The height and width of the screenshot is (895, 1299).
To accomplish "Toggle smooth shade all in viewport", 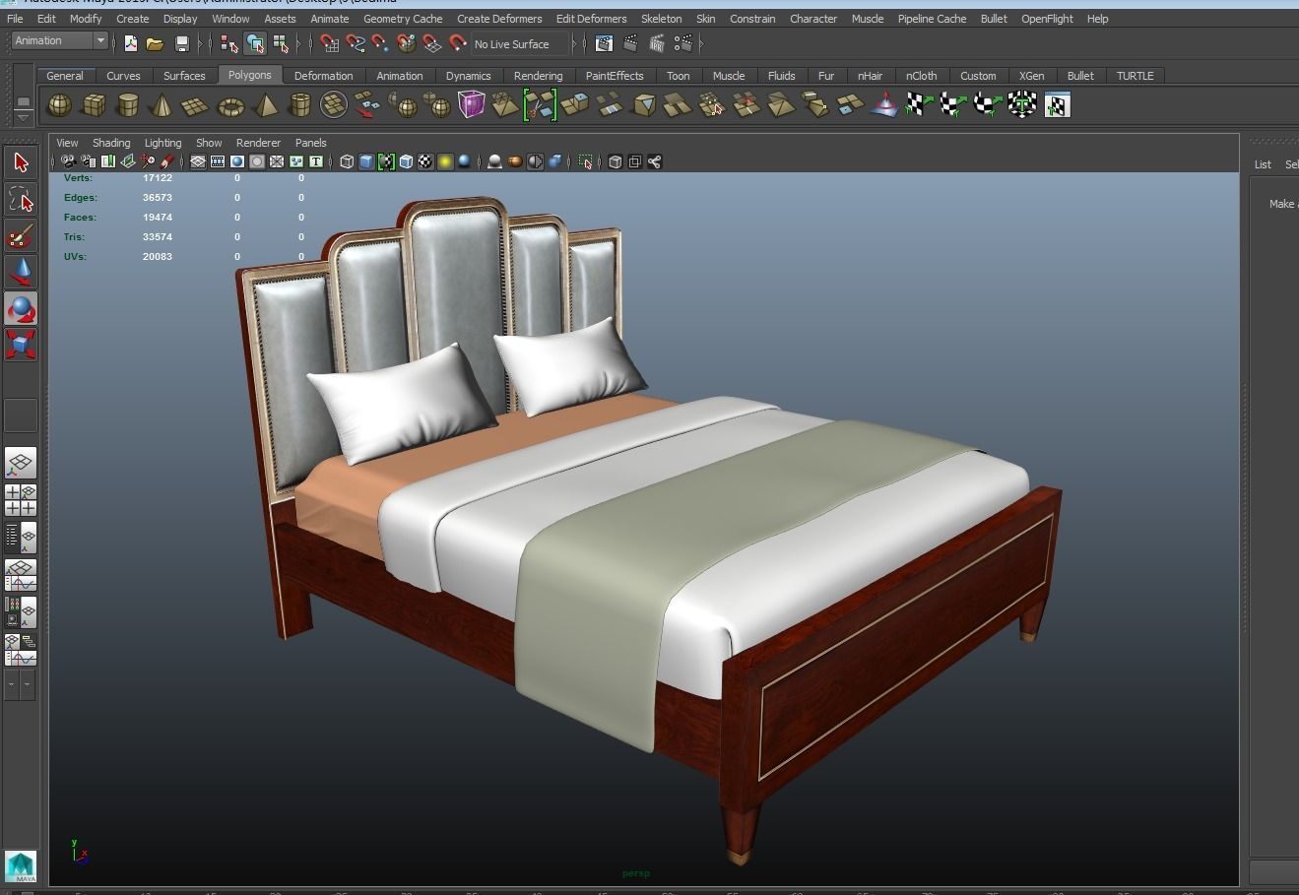I will point(366,161).
